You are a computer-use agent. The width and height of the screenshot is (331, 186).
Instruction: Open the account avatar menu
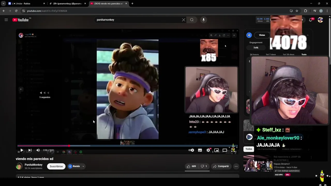tap(320, 20)
